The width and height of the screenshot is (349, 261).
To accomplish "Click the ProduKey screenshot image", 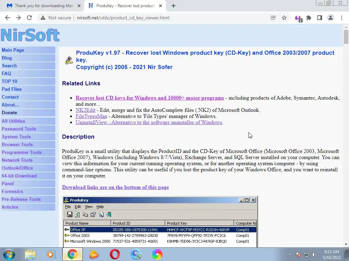I will pyautogui.click(x=160, y=222).
